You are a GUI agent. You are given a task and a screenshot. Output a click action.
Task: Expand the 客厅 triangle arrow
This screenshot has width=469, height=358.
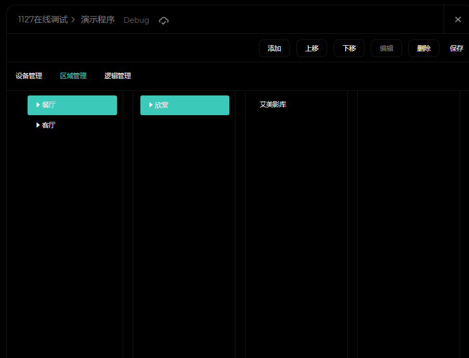pyautogui.click(x=38, y=125)
